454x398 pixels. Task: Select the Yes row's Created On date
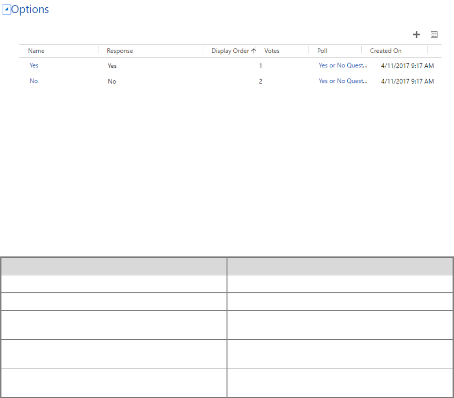click(407, 66)
